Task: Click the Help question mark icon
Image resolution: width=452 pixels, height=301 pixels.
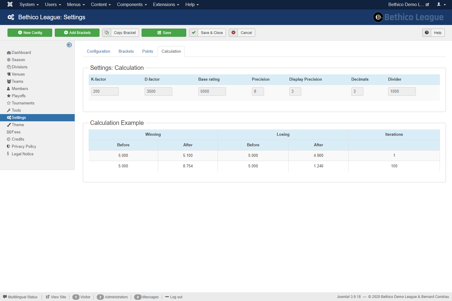Action: [427, 33]
